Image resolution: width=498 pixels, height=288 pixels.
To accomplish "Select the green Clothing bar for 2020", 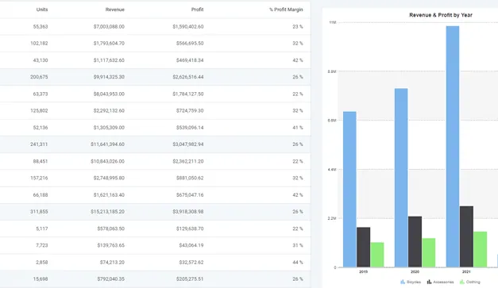I will pyautogui.click(x=428, y=252).
